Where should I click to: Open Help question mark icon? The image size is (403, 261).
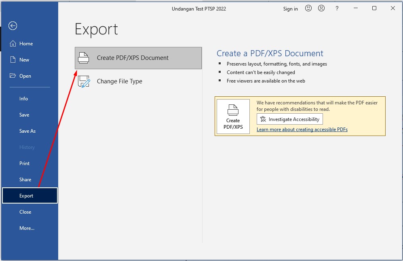click(337, 8)
